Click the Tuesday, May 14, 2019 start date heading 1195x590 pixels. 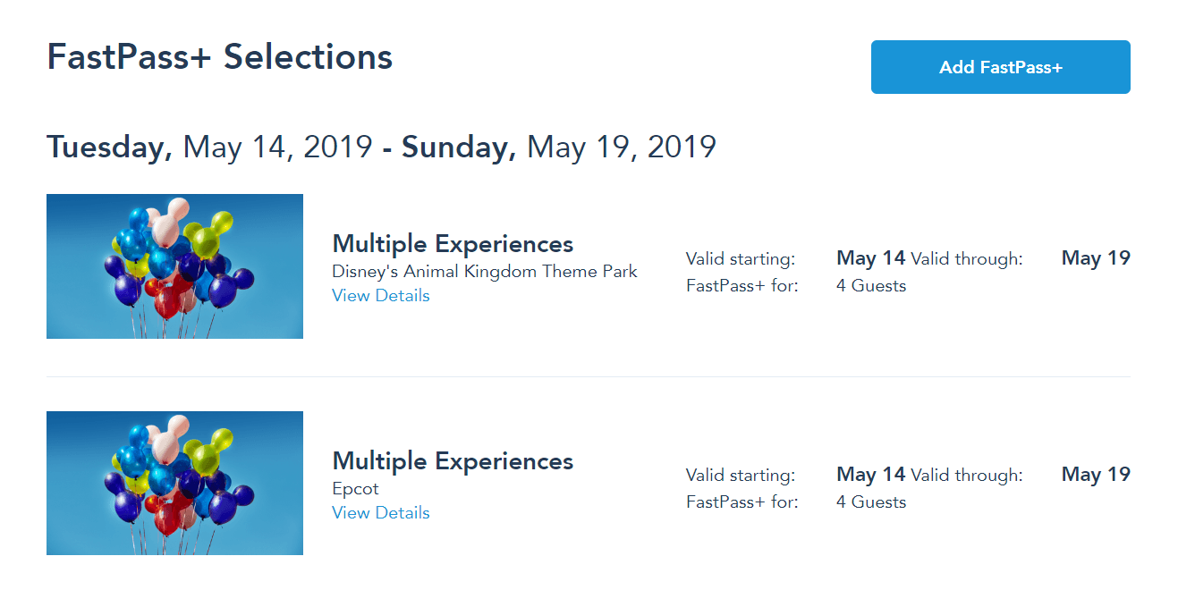pos(209,147)
